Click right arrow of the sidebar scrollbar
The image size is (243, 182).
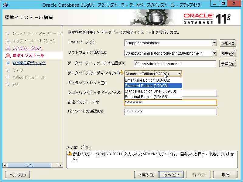pos(60,165)
